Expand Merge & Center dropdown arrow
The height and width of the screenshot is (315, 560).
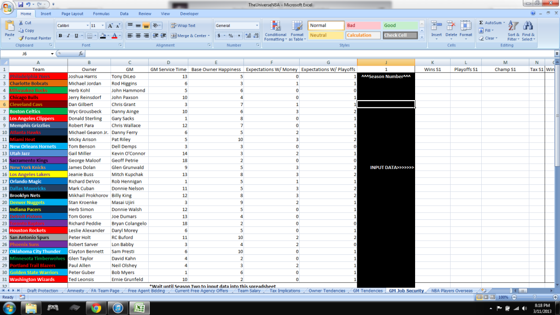click(x=209, y=36)
